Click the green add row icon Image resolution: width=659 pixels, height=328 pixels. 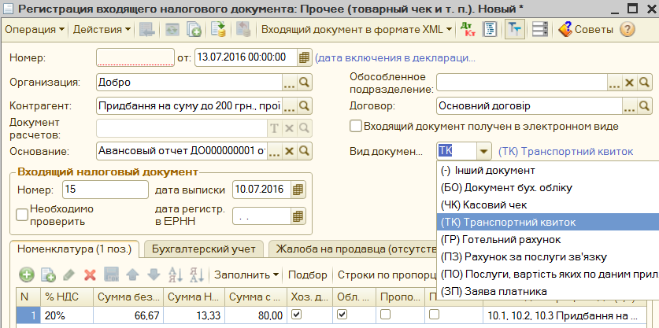[x=27, y=275]
